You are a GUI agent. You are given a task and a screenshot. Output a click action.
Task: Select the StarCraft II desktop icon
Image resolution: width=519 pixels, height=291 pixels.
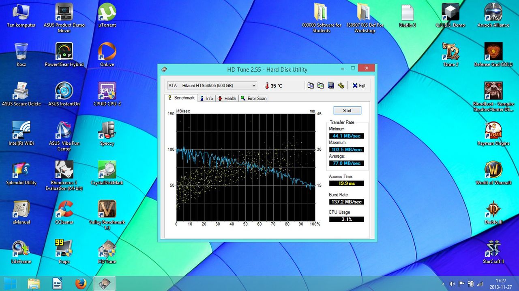[x=493, y=251]
